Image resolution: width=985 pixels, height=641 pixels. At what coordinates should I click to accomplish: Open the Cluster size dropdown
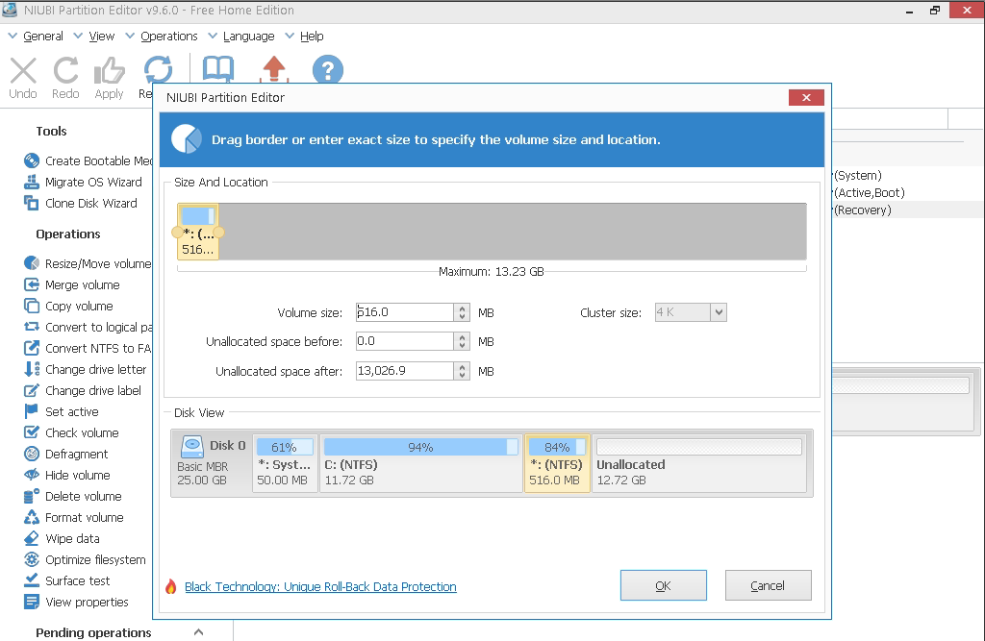[718, 312]
